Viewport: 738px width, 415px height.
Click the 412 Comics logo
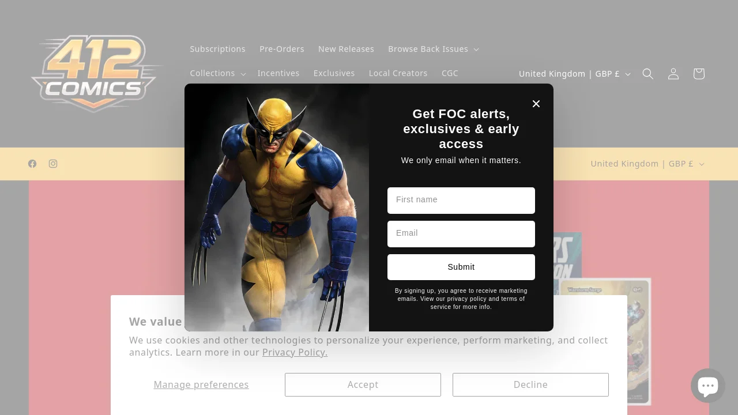point(96,74)
